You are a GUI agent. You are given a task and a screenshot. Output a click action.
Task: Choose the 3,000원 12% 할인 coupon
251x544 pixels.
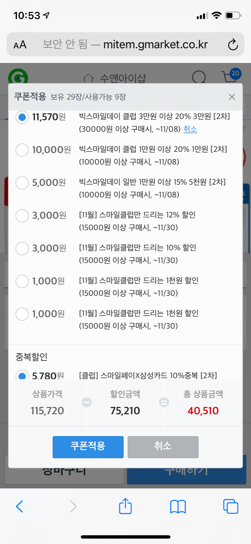22,216
